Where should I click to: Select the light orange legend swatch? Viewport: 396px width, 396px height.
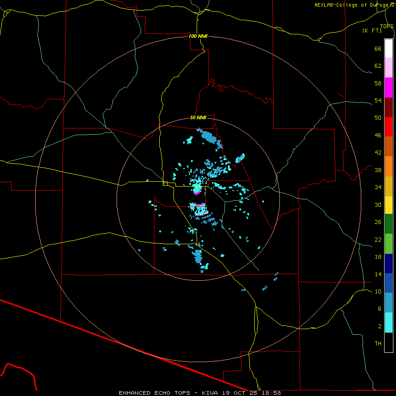[x=389, y=166]
